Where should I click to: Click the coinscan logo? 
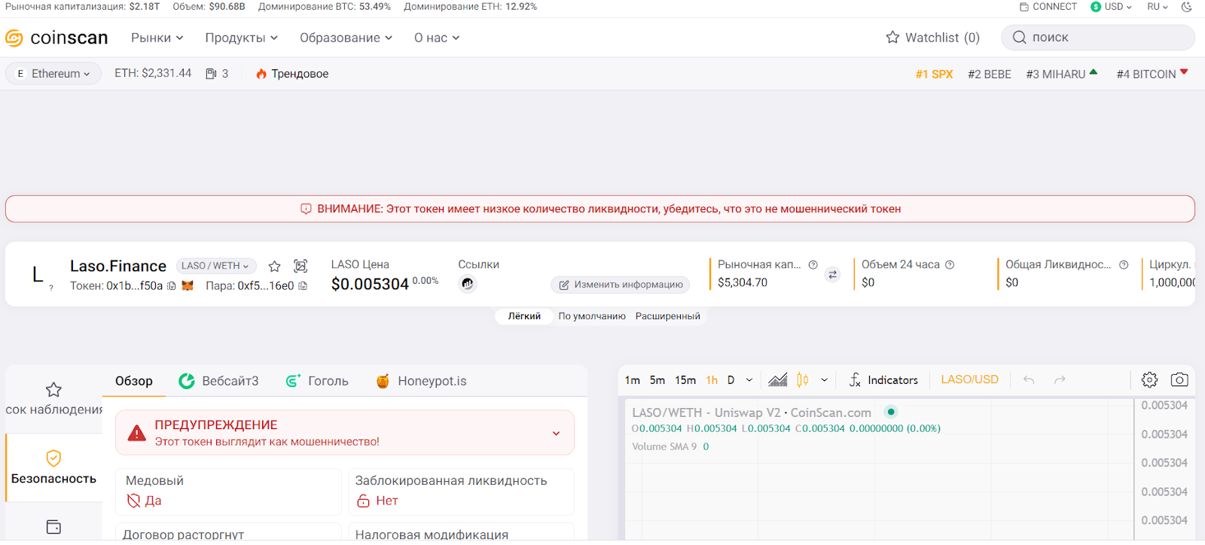click(56, 38)
